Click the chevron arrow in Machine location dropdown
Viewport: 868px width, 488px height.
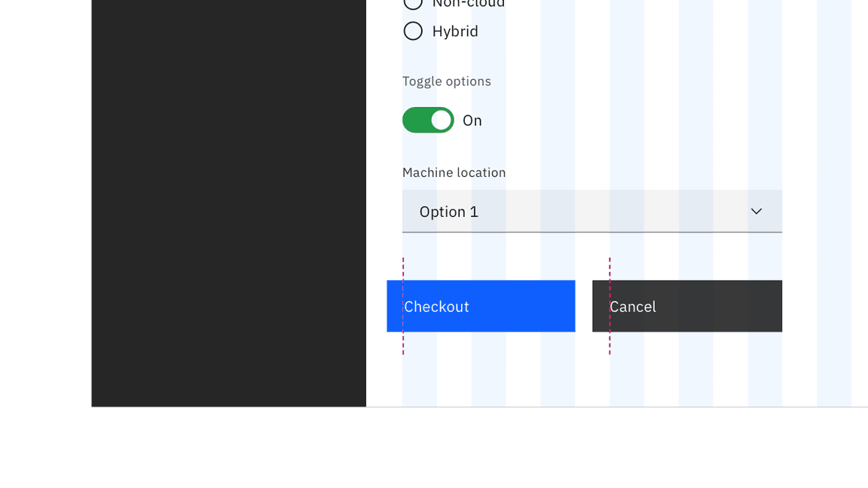coord(756,212)
